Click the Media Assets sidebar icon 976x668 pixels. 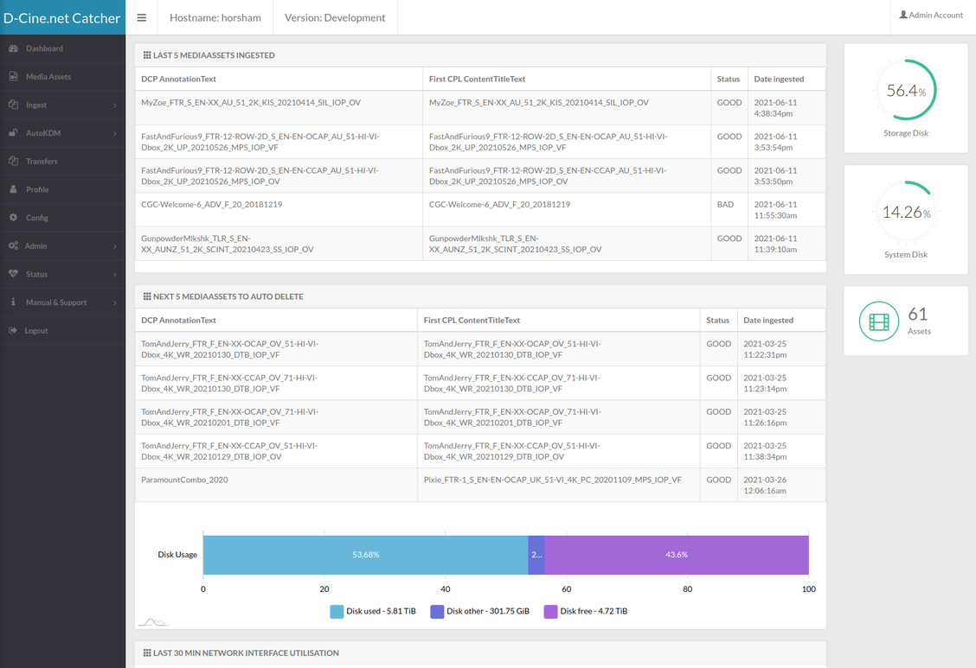pos(14,77)
